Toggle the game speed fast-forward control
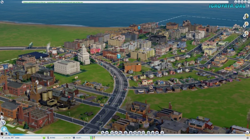Viewport: 250px width, 140px height. click(12, 138)
